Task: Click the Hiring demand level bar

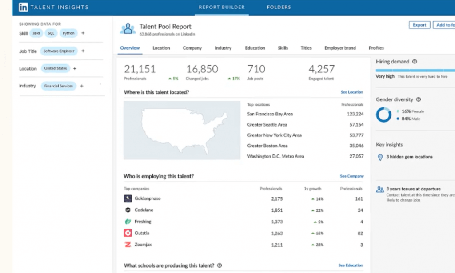Action: pos(414,70)
